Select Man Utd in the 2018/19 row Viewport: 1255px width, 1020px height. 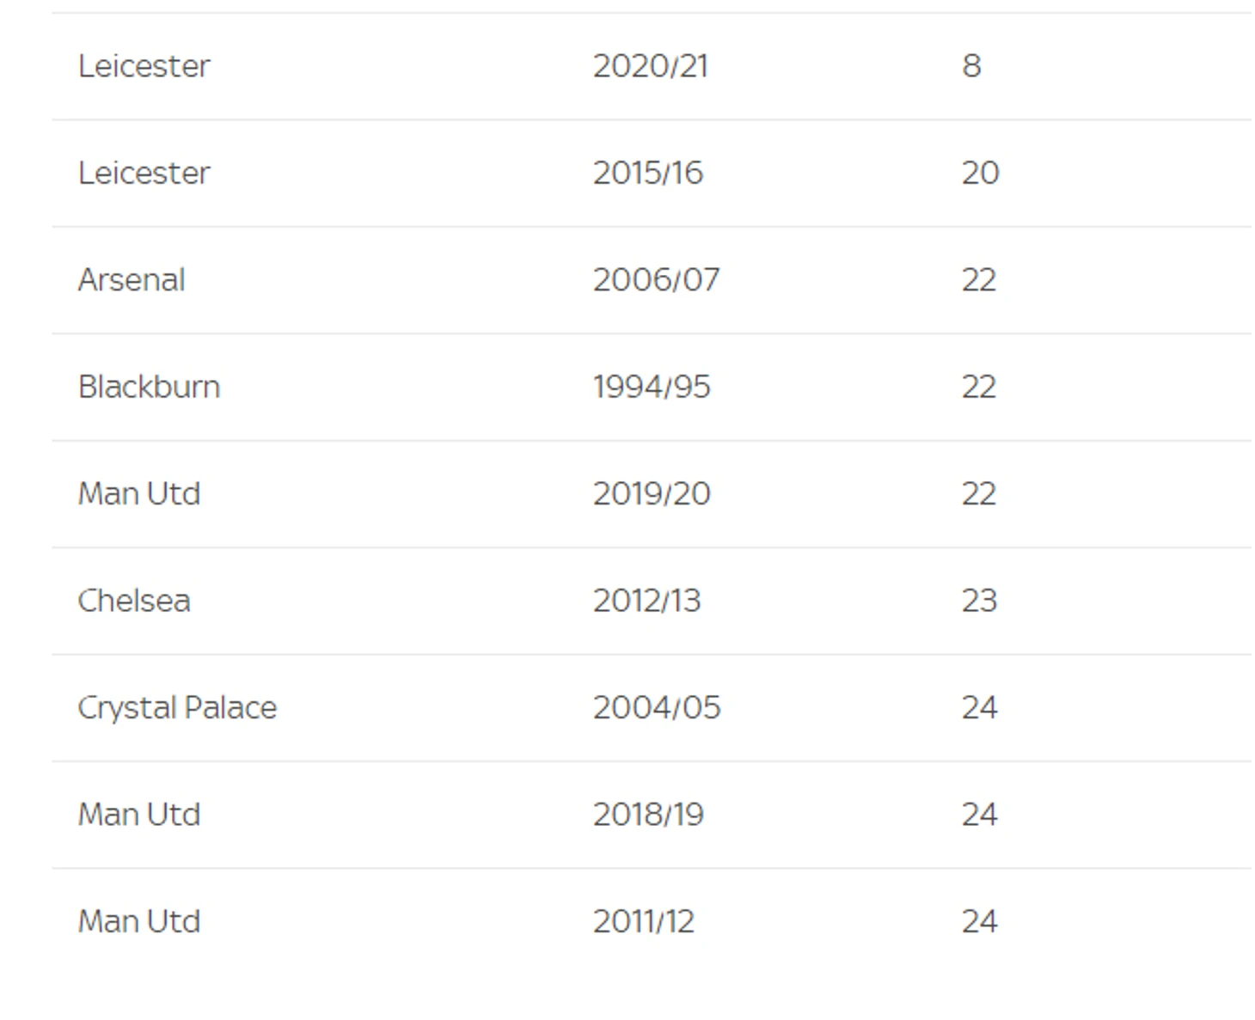point(139,815)
